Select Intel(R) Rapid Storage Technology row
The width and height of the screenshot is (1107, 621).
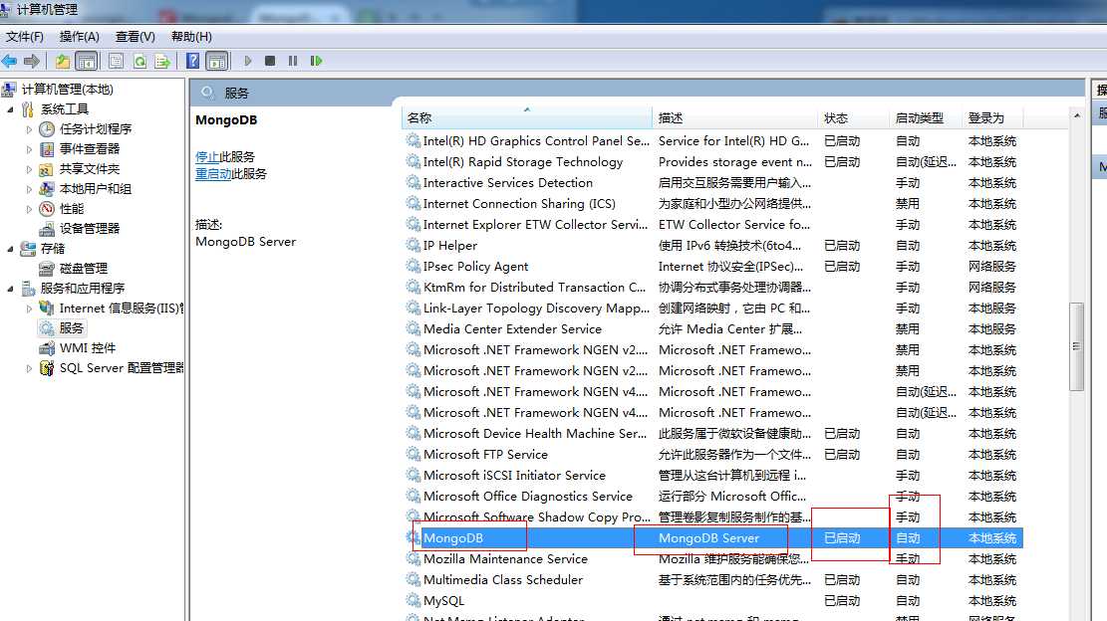713,162
